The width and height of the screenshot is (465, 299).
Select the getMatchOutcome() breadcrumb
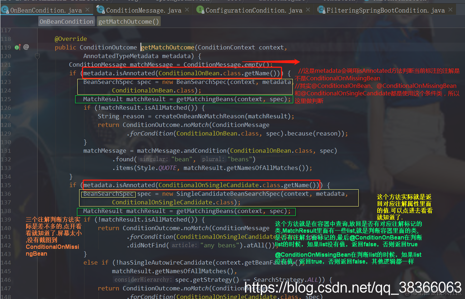pyautogui.click(x=129, y=22)
